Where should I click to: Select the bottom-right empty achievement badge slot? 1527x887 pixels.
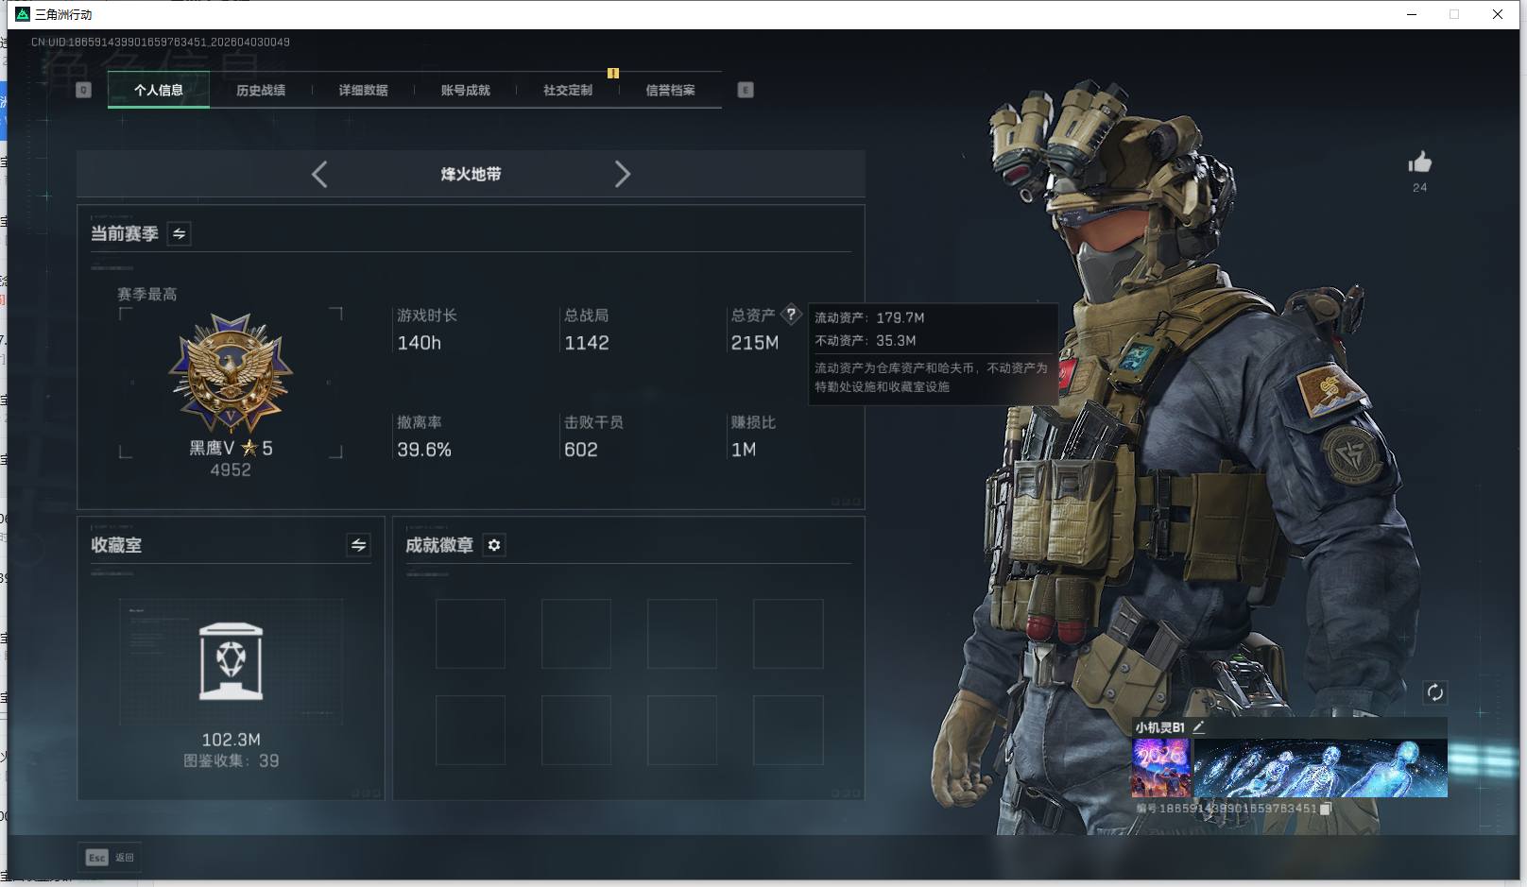[x=788, y=730]
